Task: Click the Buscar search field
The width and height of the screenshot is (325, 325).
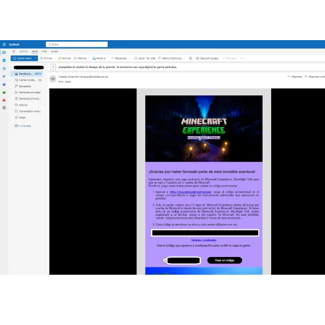Action: click(x=77, y=44)
